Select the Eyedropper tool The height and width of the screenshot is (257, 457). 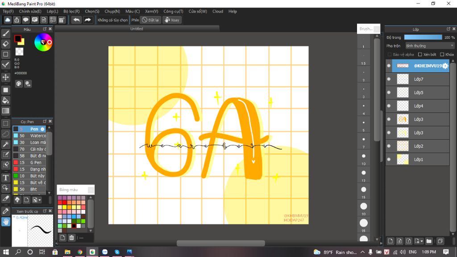click(5, 211)
